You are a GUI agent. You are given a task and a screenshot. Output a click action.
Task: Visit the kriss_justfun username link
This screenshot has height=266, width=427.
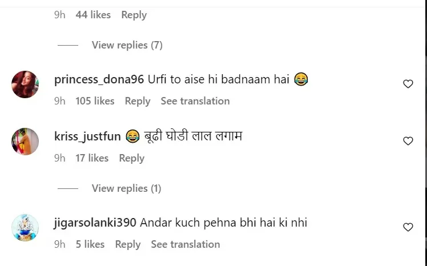click(x=87, y=136)
